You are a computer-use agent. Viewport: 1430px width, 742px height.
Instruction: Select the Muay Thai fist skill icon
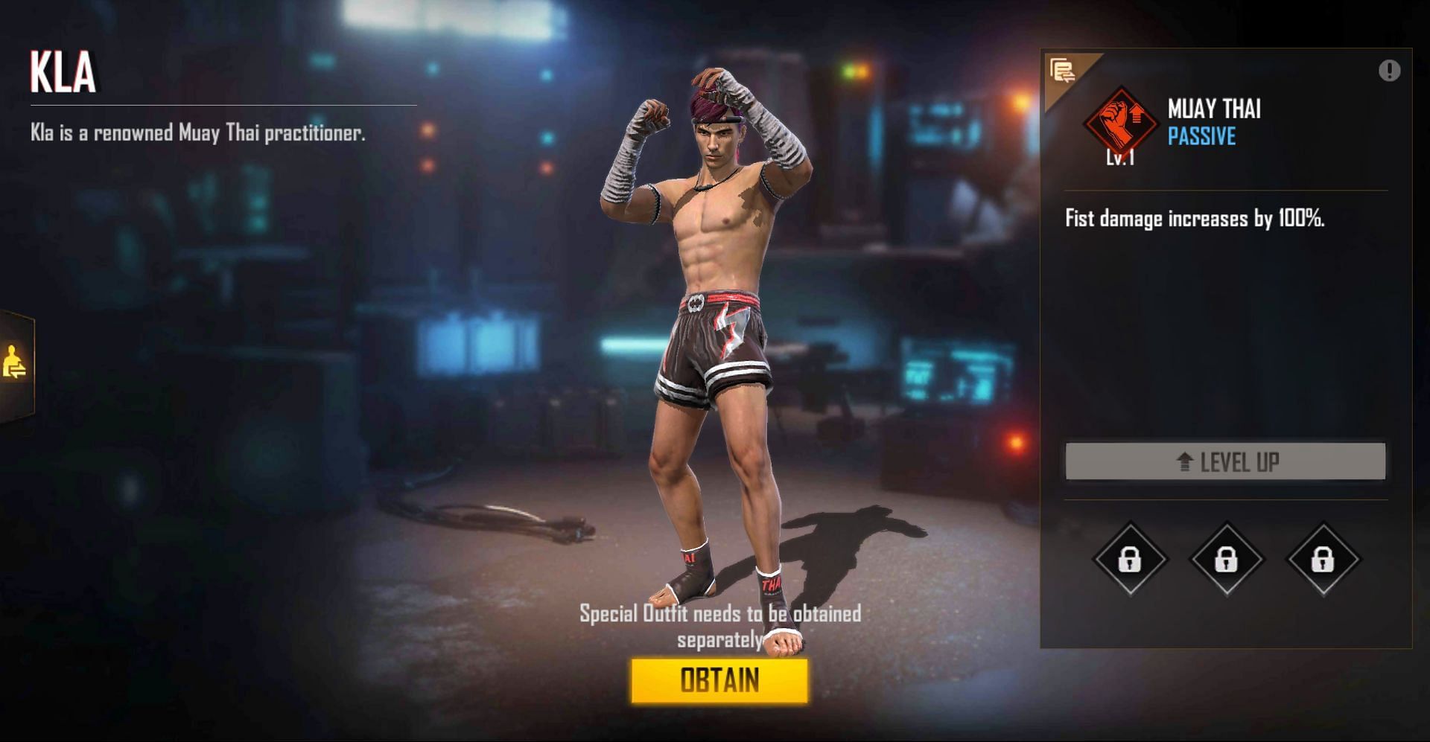click(1121, 122)
